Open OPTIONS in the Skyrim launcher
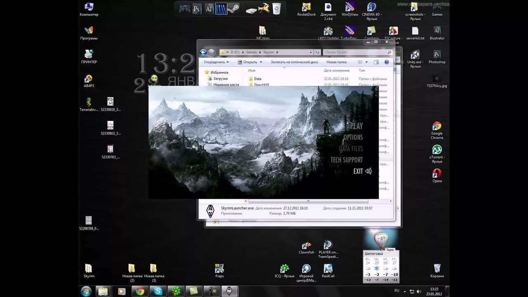This screenshot has width=528, height=297. point(353,137)
